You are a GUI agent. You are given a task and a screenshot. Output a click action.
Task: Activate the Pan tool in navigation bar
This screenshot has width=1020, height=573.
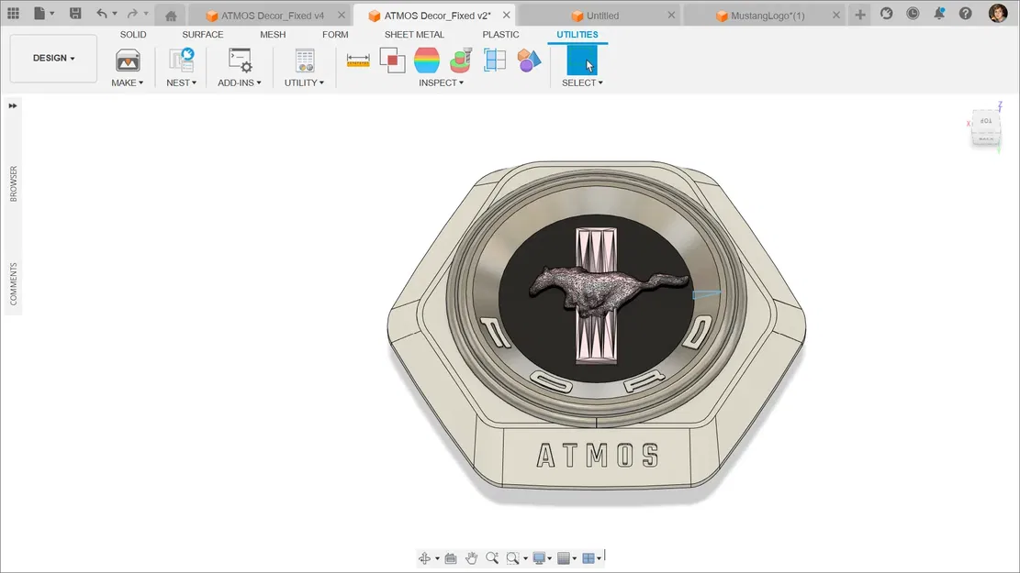471,557
